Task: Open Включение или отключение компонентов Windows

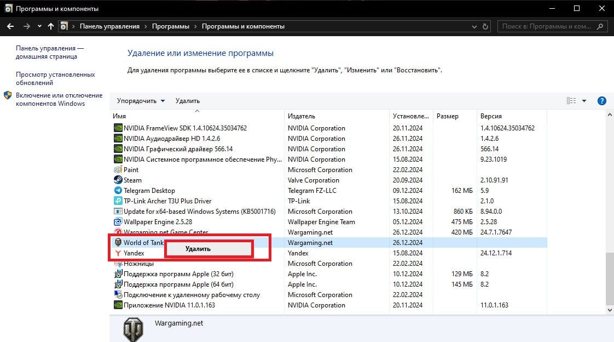Action: 59,99
